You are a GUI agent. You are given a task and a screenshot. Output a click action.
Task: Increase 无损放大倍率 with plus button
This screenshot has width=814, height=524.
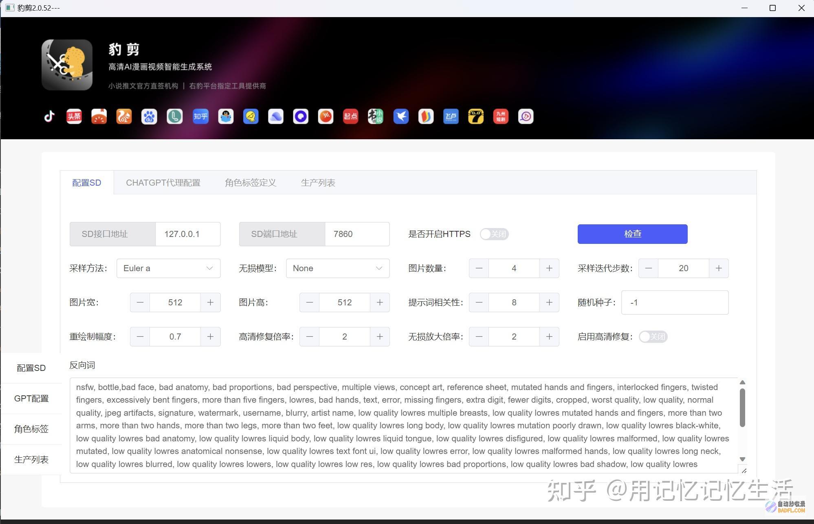pos(549,337)
